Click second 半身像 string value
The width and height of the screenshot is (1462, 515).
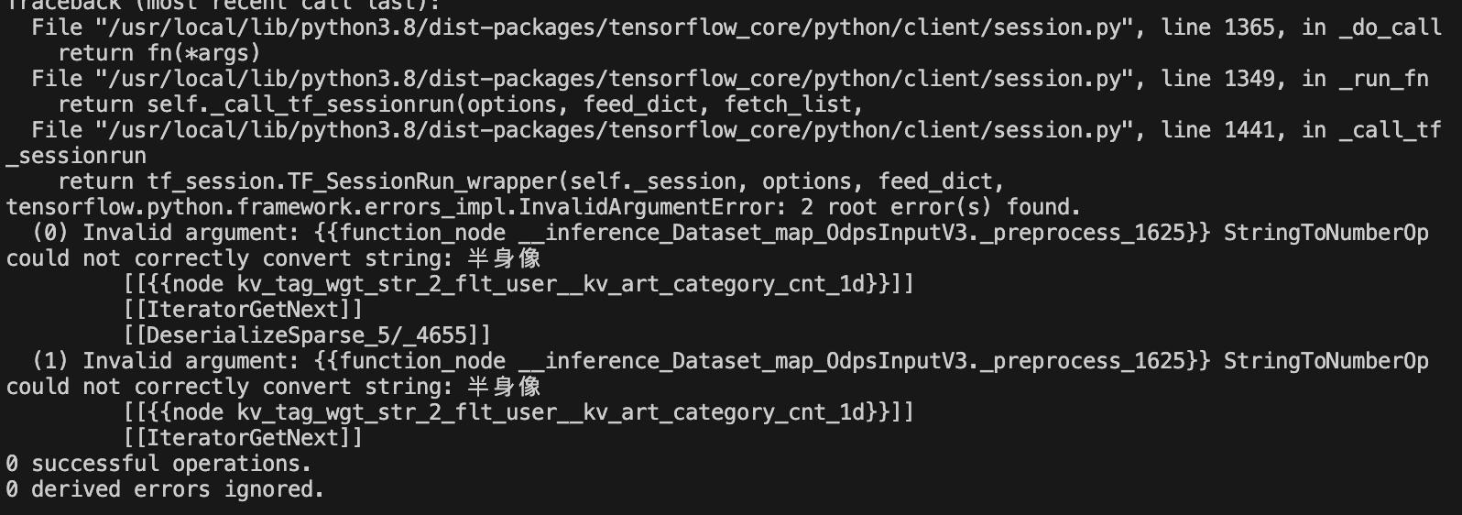click(x=504, y=387)
